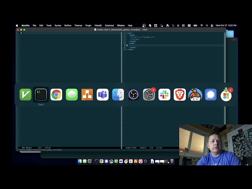Open System Preferences from the Dock

[90, 161]
